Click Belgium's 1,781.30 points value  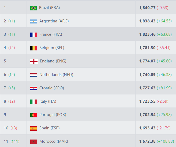pos(147,48)
